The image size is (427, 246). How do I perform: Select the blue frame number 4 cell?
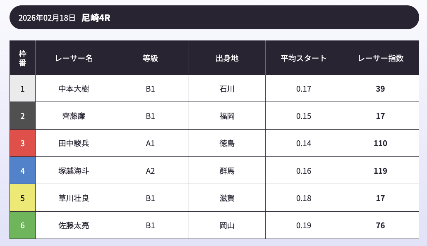coord(22,170)
